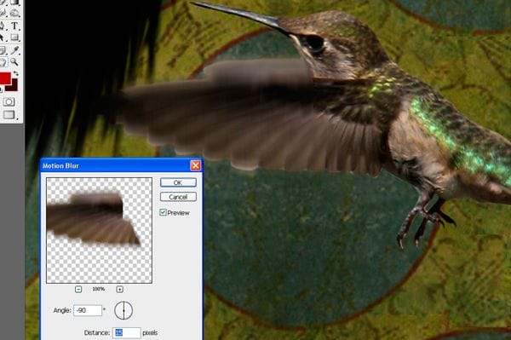Select the Type tool
This screenshot has height=340, width=511.
(x=14, y=26)
